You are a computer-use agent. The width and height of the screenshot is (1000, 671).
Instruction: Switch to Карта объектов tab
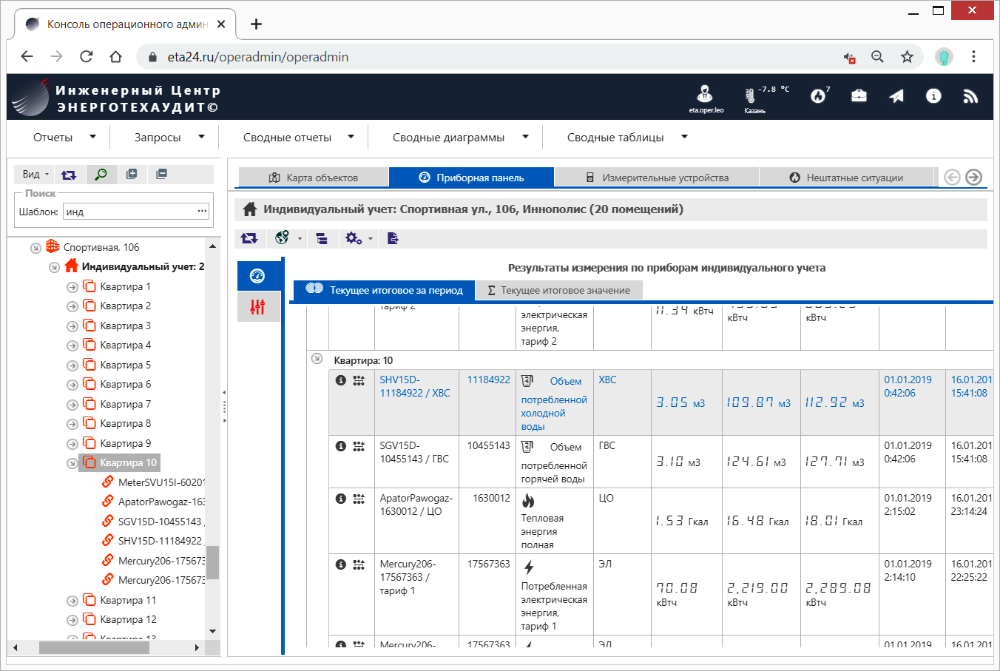click(x=313, y=178)
